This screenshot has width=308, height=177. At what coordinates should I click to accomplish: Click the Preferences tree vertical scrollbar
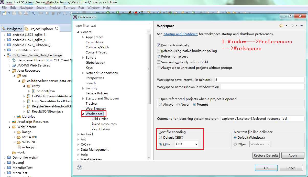pyautogui.click(x=149, y=69)
